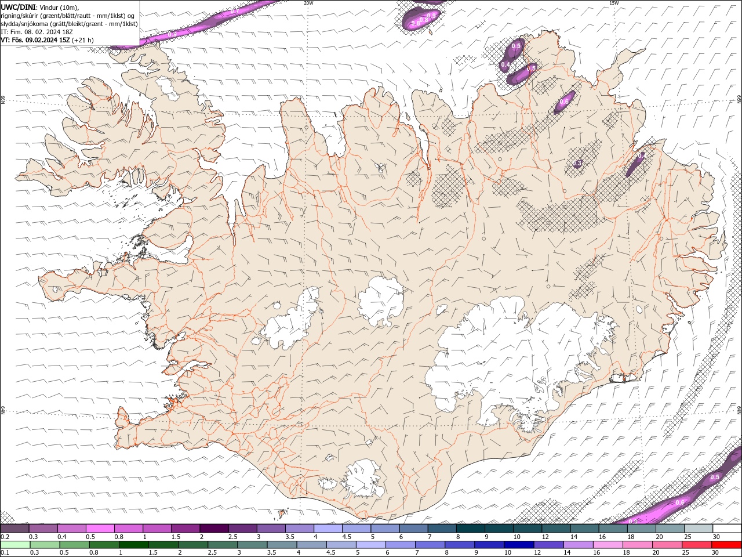This screenshot has height=557, width=742.
Task: Pick the rain legend swatch between 2.5 and 3
Action: [x=223, y=545]
